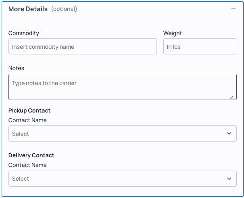
Task: Click the Commodity field label
Action: click(24, 33)
